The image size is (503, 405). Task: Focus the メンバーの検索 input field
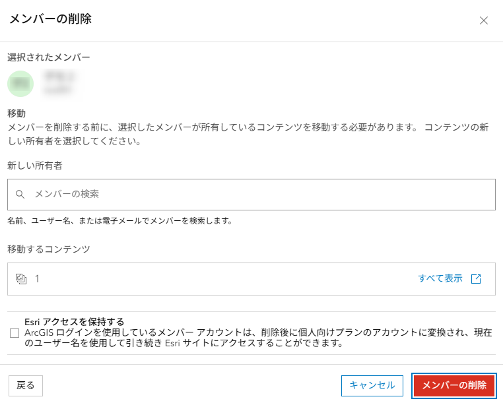pyautogui.click(x=257, y=195)
